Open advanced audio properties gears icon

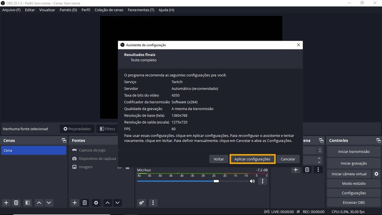[142, 202]
